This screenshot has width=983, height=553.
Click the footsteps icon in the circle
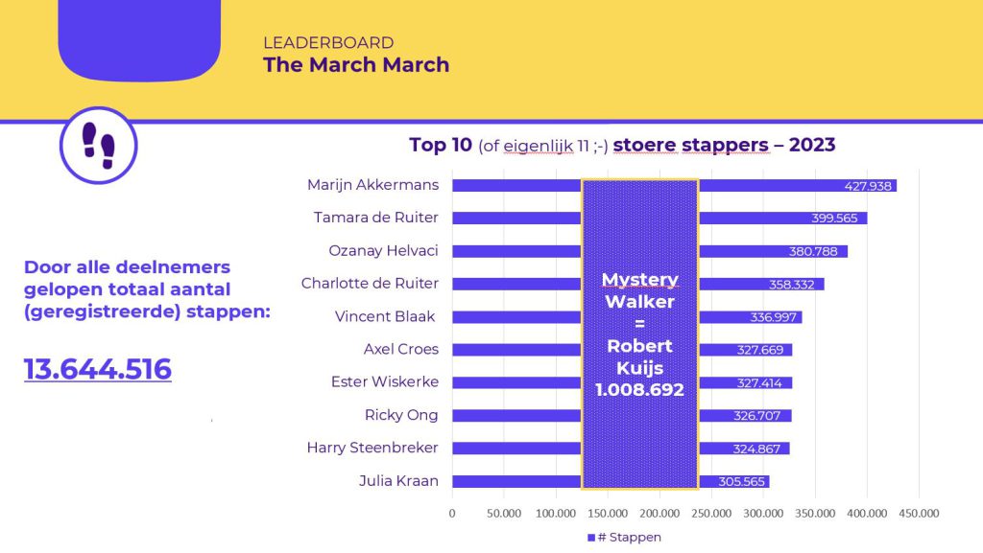98,145
